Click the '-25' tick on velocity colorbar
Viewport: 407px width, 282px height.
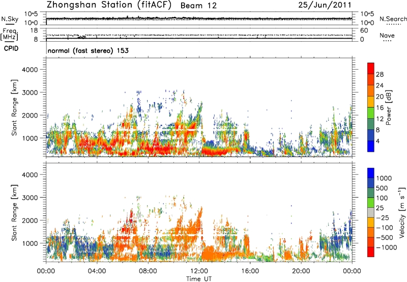click(x=383, y=218)
